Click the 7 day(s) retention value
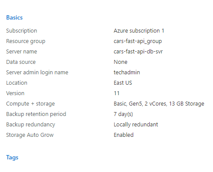This screenshot has height=172, width=213. [123, 114]
